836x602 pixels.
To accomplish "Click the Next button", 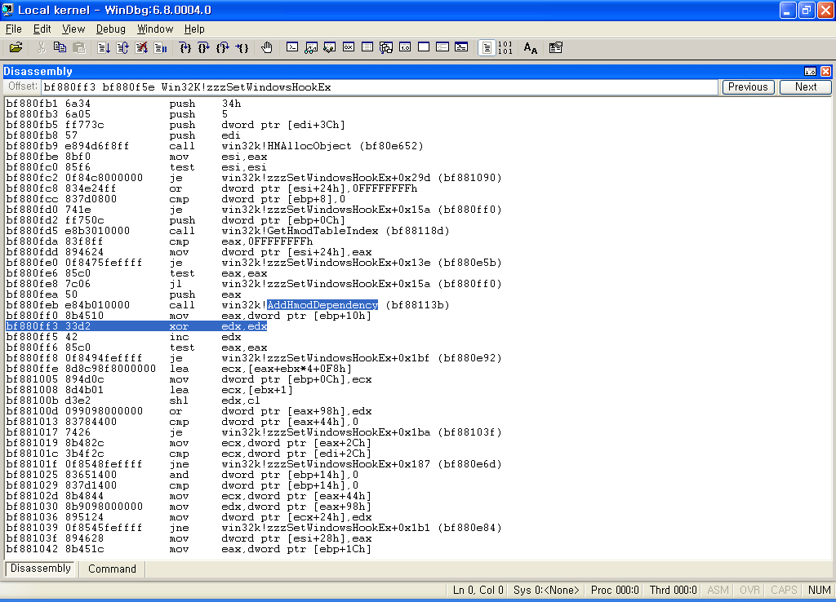I will click(806, 86).
